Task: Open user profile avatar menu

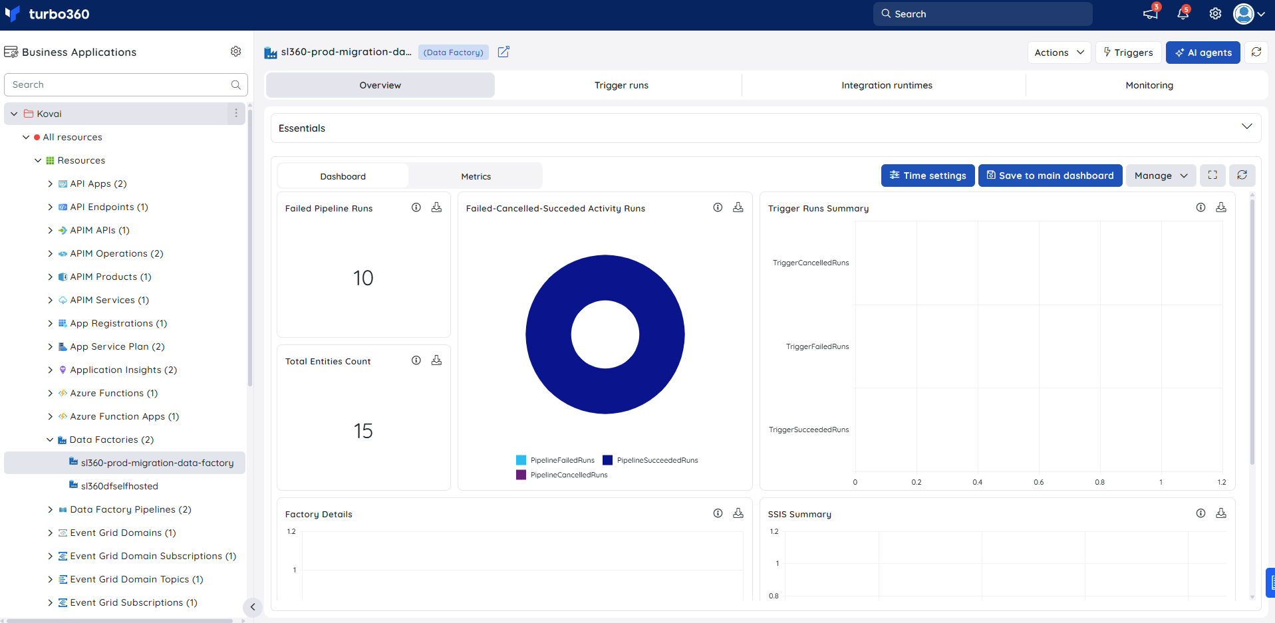Action: tap(1248, 14)
